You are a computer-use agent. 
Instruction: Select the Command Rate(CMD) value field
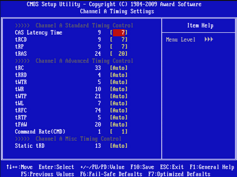119,132
